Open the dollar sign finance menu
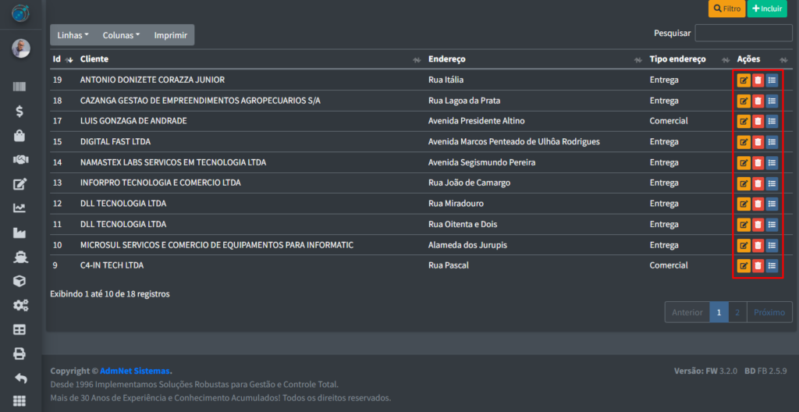This screenshot has width=799, height=412. 20,112
